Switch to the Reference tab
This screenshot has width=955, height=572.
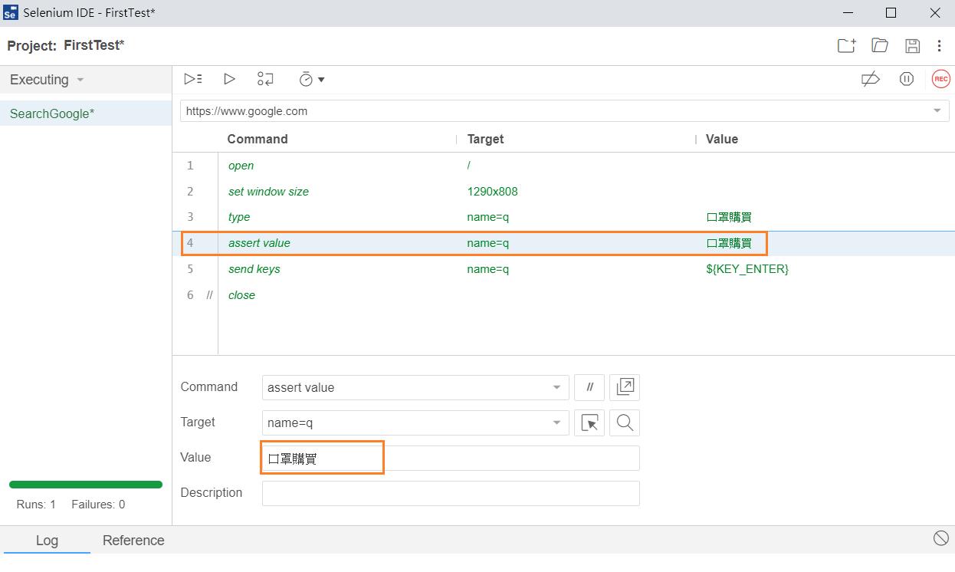133,541
